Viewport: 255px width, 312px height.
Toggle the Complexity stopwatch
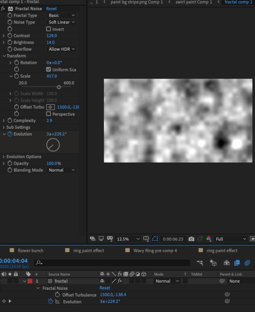pyautogui.click(x=10, y=120)
